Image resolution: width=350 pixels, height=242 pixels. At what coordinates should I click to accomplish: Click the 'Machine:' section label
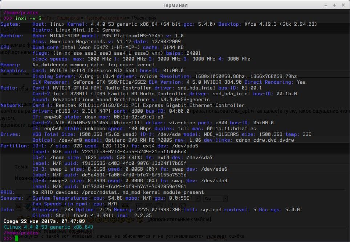(12, 36)
